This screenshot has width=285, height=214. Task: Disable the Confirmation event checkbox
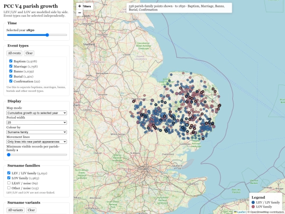point(11,81)
